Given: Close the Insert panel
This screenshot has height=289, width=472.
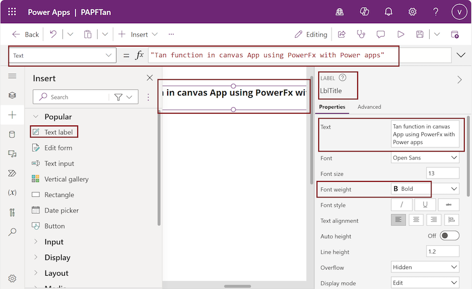Looking at the screenshot, I should pos(149,78).
